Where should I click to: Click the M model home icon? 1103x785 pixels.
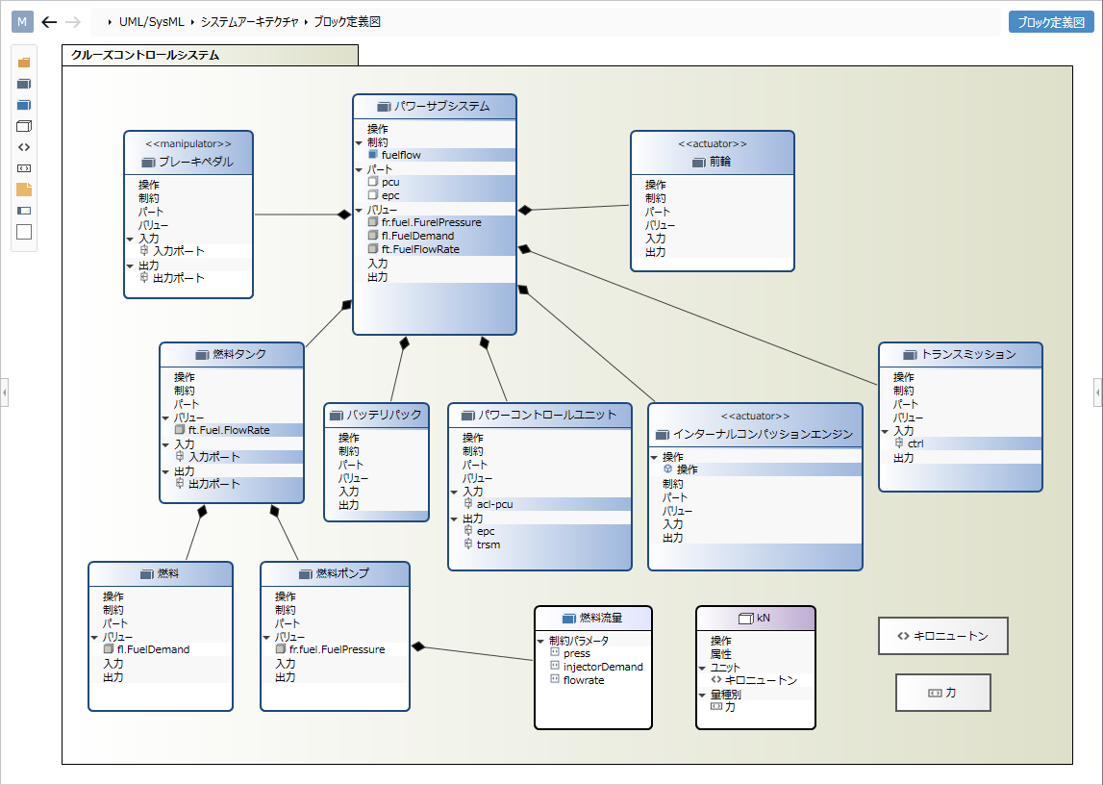pos(22,22)
